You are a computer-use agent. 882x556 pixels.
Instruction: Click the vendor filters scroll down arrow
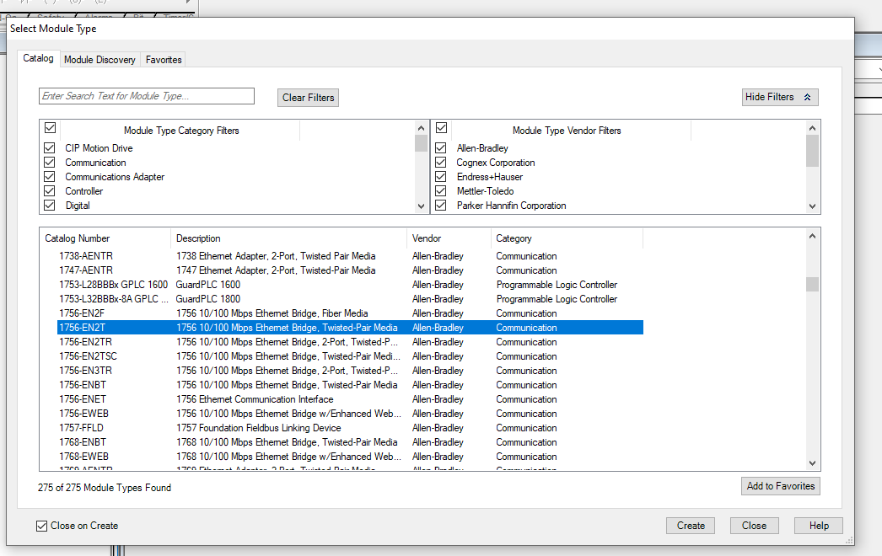(x=812, y=206)
